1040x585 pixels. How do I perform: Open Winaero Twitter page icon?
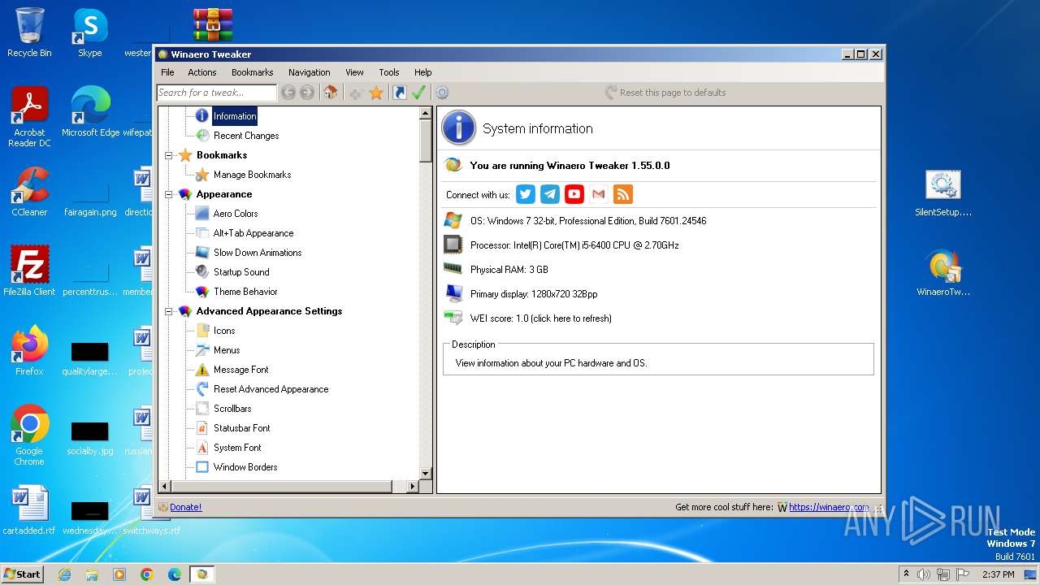(x=526, y=194)
